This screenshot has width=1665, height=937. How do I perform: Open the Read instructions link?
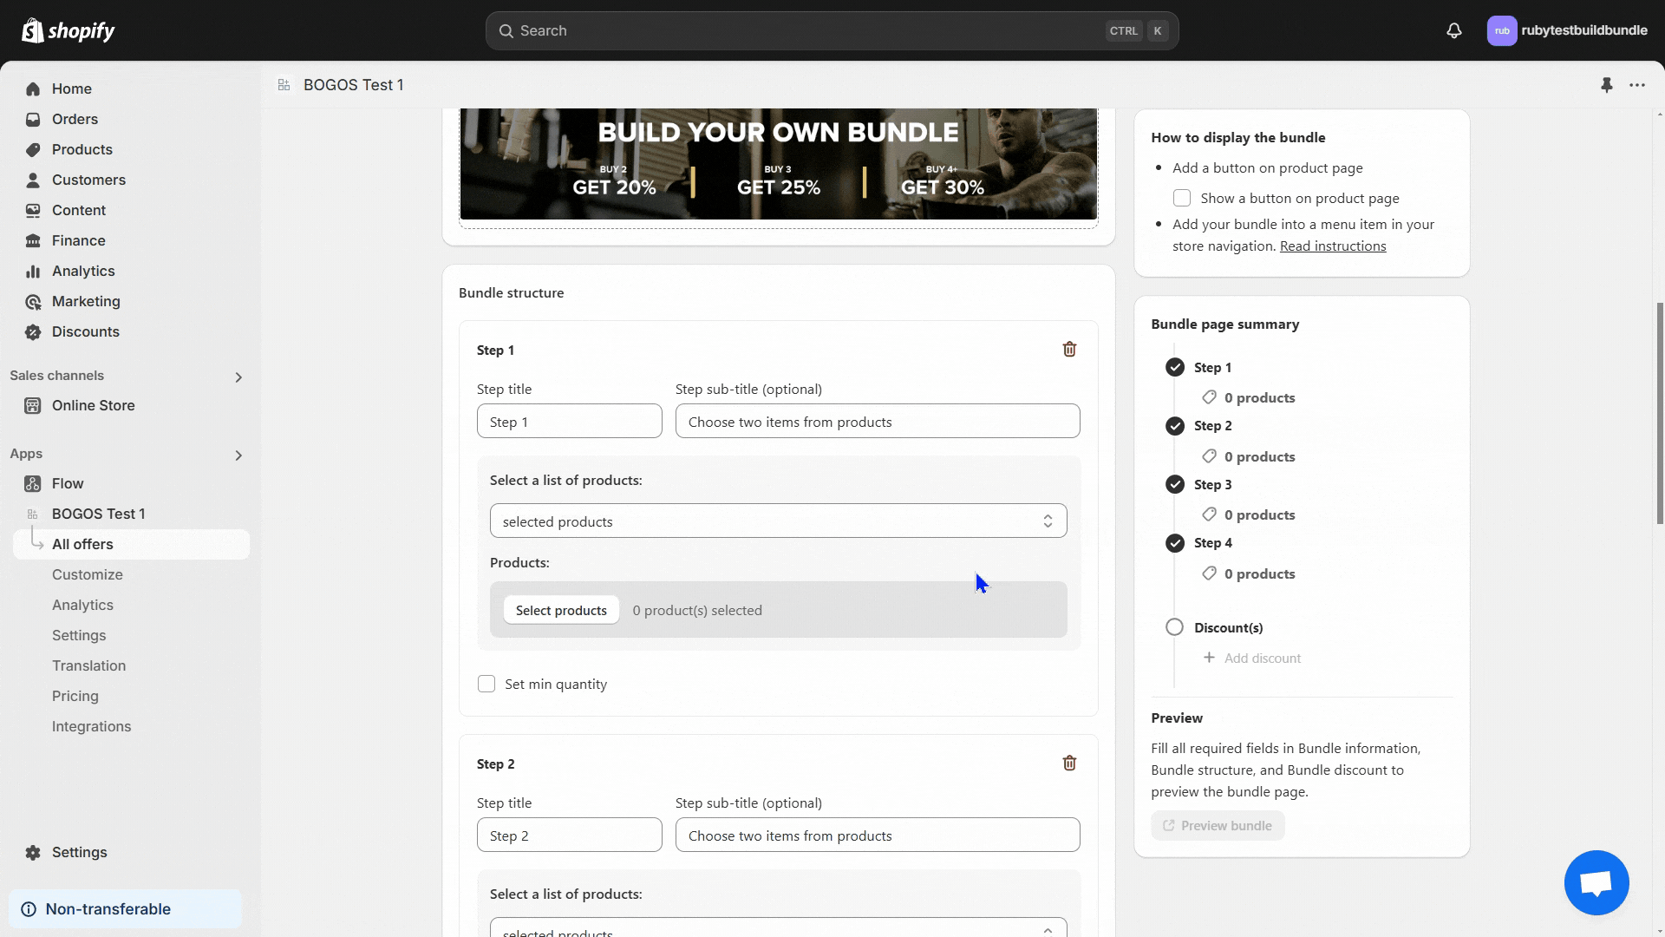[1332, 246]
